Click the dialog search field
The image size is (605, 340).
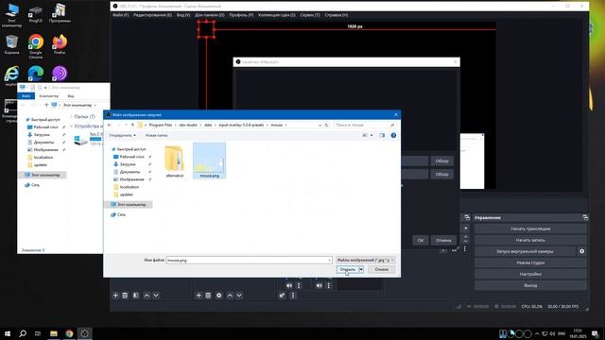364,125
